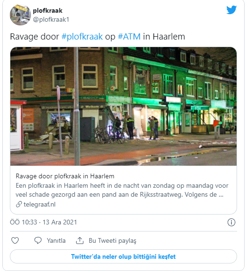Image resolution: width=246 pixels, height=271 pixels.
Task: Click the telegraaf.nl source link
Action: point(39,204)
